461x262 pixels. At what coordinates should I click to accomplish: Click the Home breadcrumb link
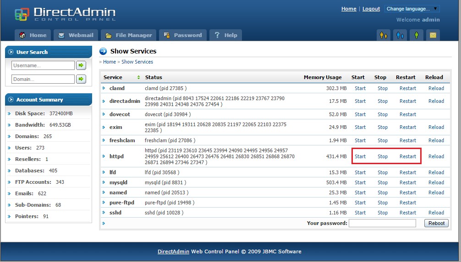click(x=110, y=62)
